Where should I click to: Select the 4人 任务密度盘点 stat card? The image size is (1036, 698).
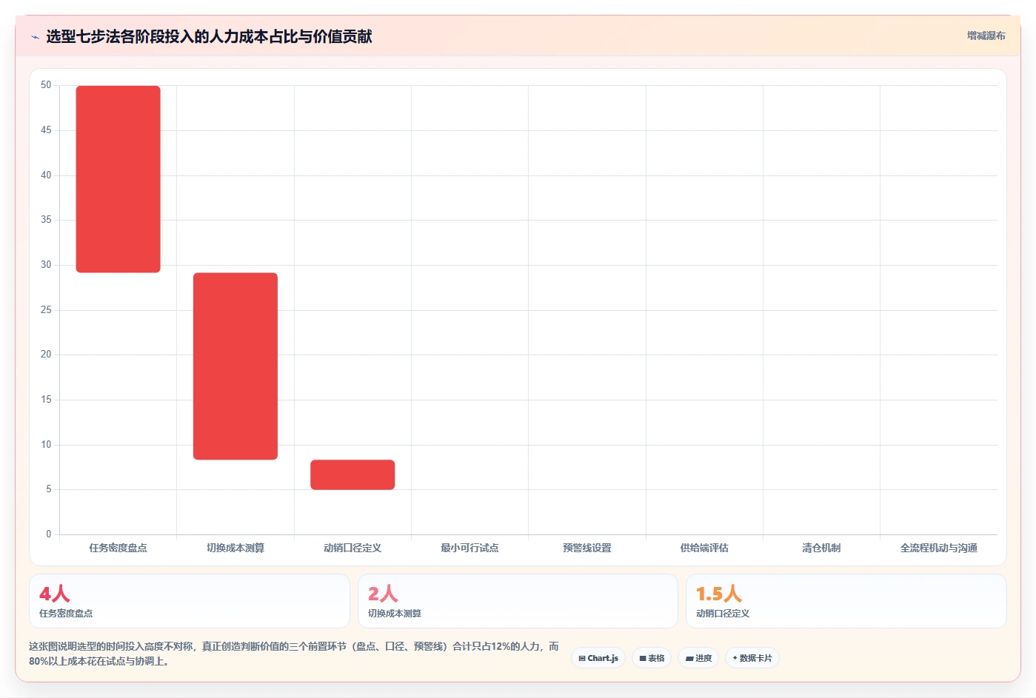pyautogui.click(x=190, y=601)
